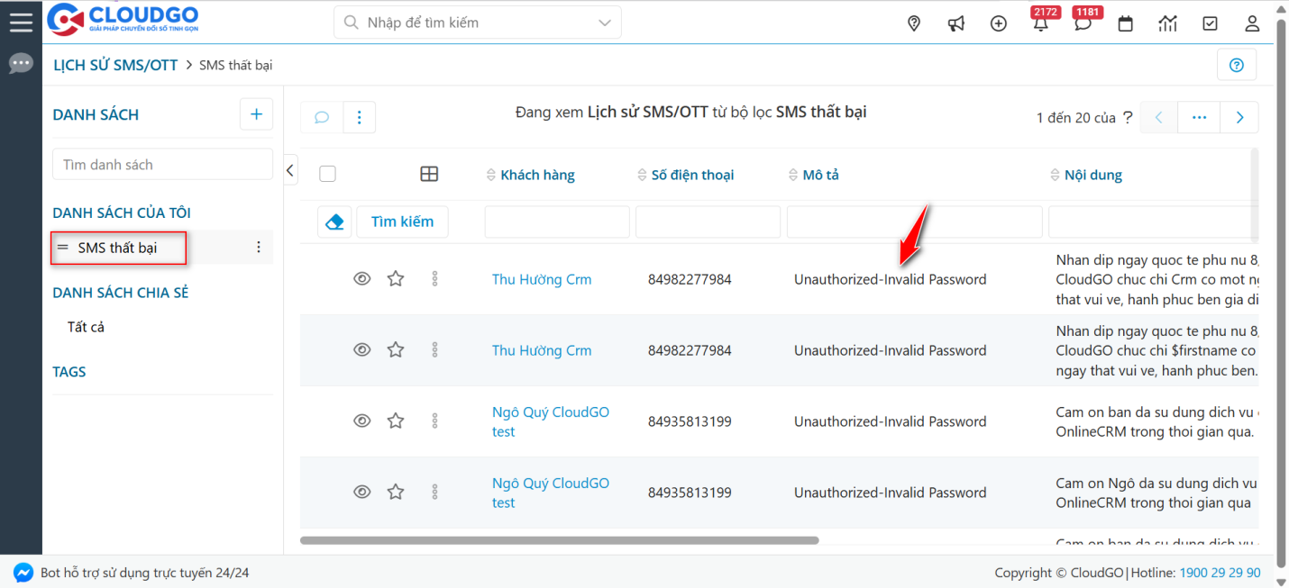1289x588 pixels.
Task: Open the calendar icon in top bar
Action: [1125, 23]
